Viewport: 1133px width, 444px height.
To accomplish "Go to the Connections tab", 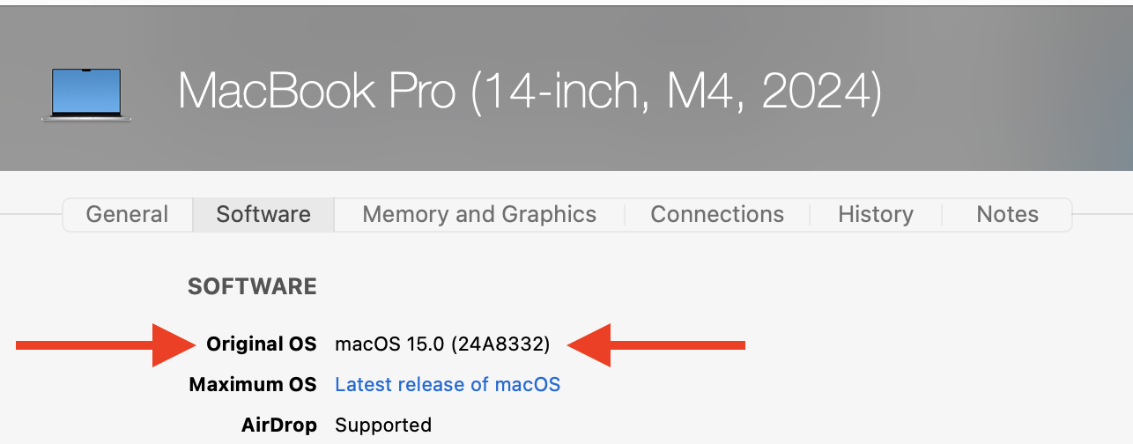I will pyautogui.click(x=717, y=214).
